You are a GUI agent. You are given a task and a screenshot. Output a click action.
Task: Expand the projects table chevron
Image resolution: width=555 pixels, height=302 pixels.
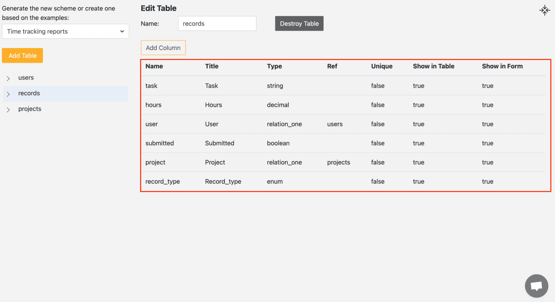pyautogui.click(x=8, y=110)
